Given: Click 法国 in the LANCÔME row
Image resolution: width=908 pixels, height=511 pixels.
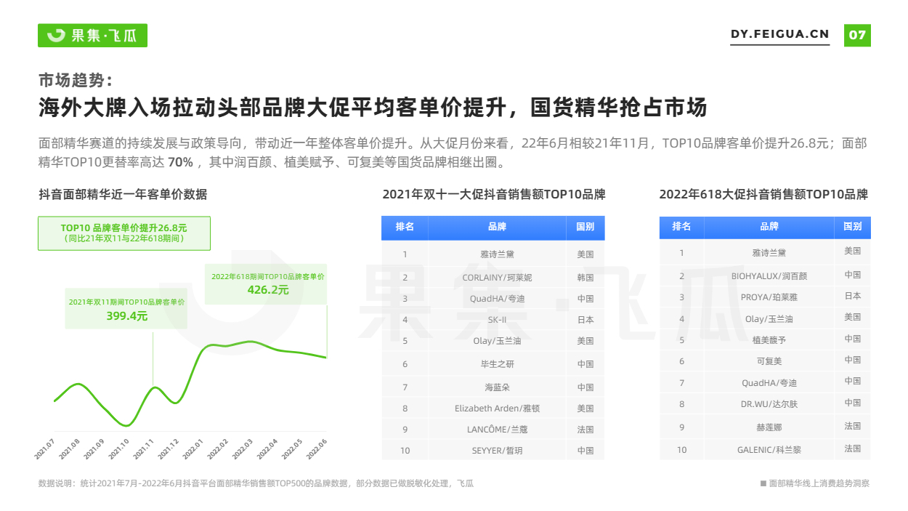Looking at the screenshot, I should pyautogui.click(x=585, y=430).
